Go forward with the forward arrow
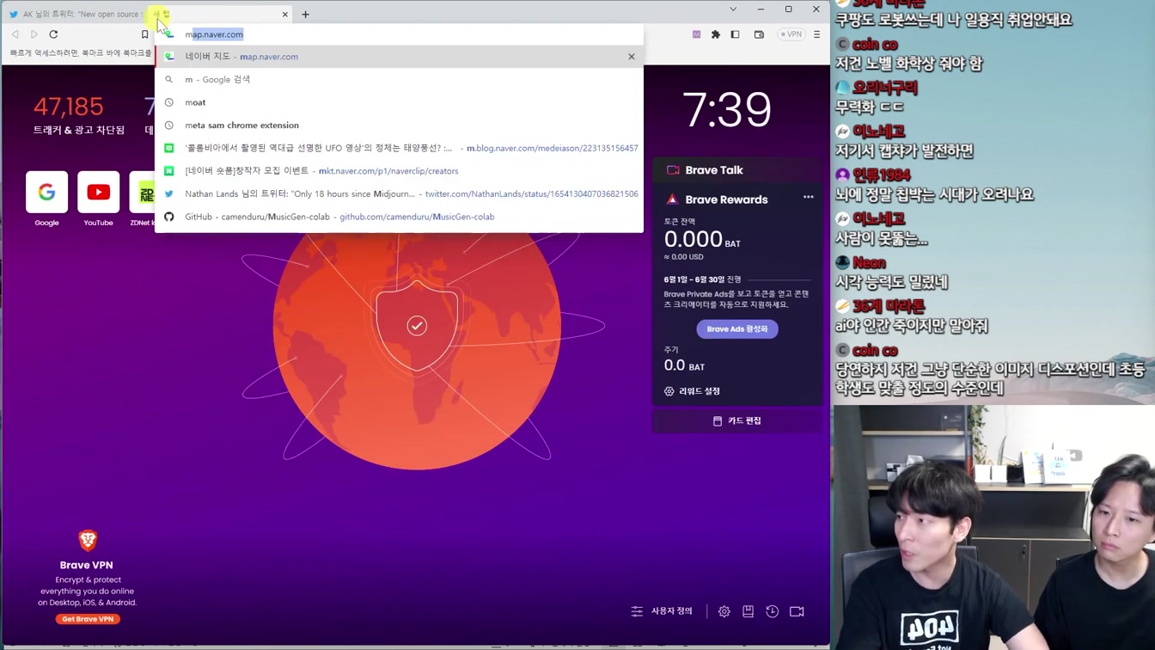The width and height of the screenshot is (1155, 650). (34, 34)
